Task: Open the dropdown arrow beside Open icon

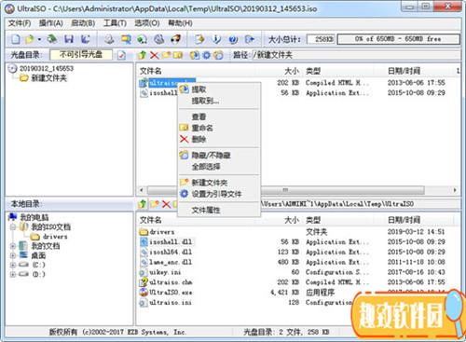Action: coord(39,39)
